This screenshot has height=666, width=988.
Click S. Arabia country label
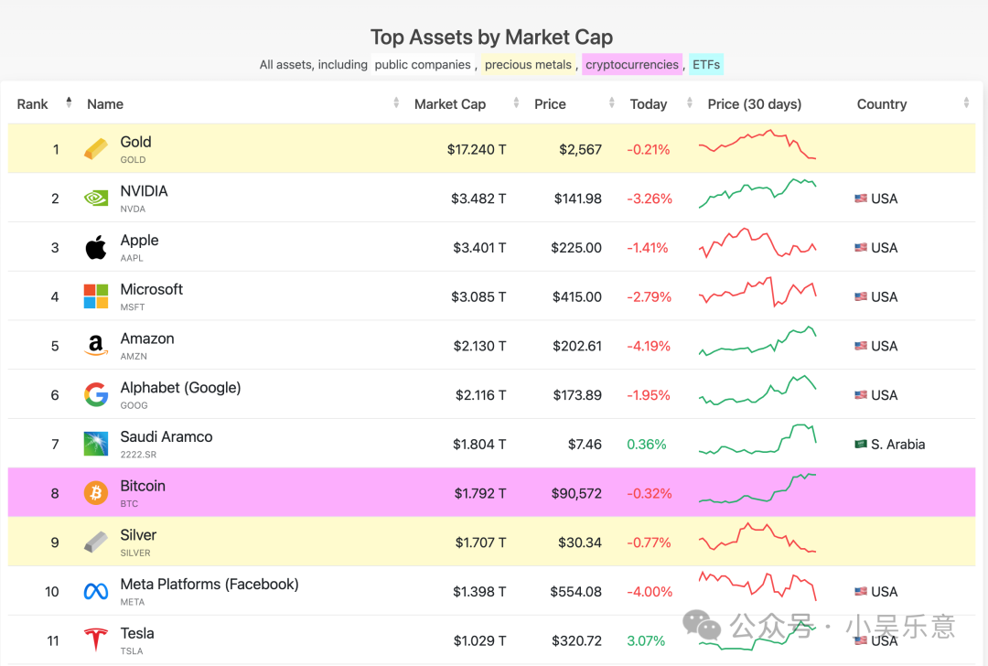[x=898, y=445]
